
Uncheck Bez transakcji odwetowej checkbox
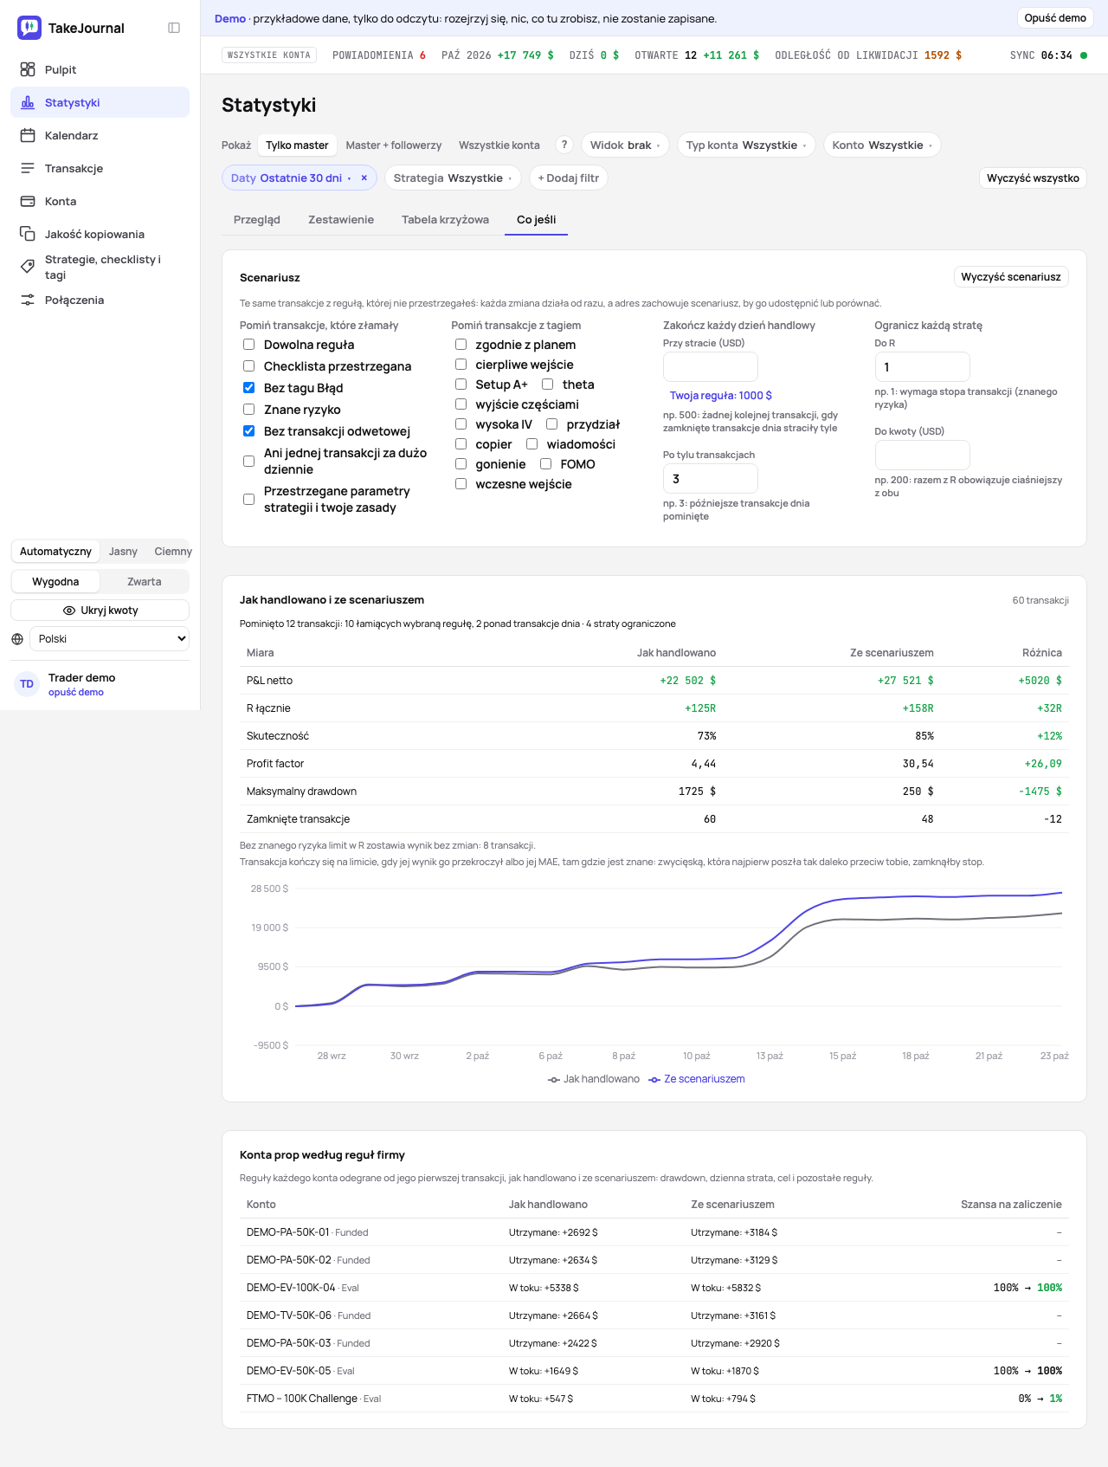point(249,431)
